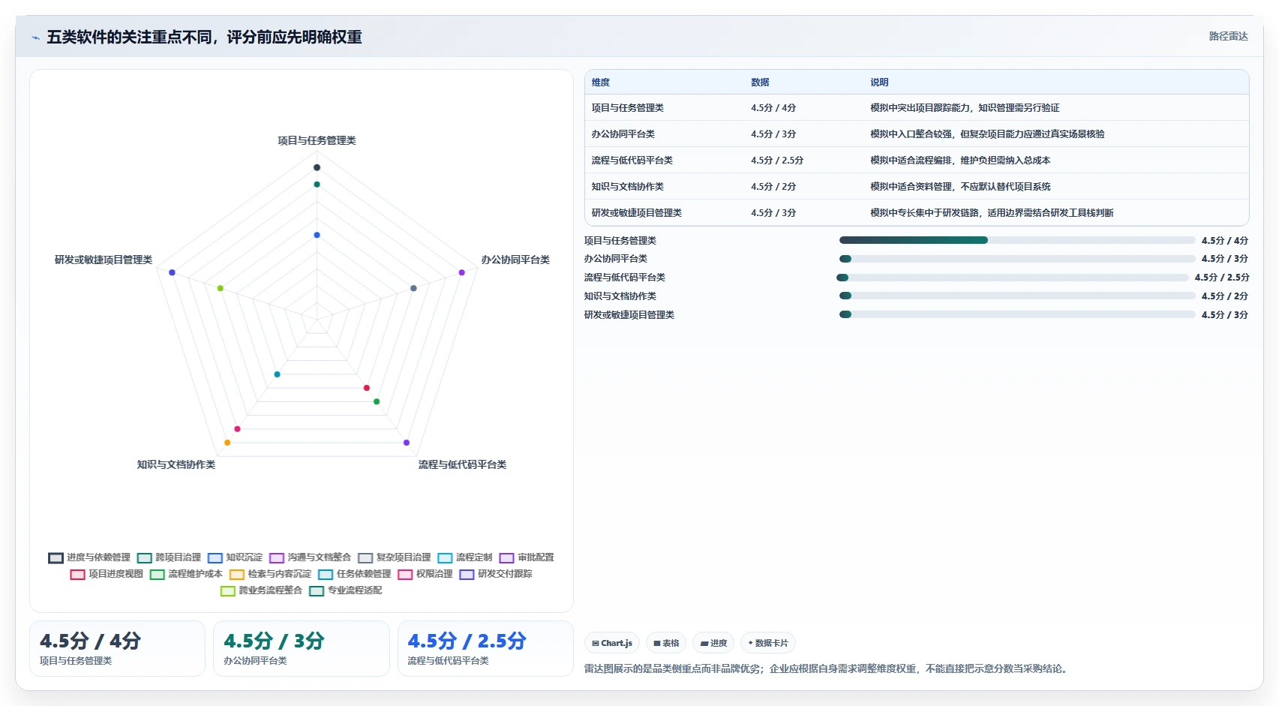Click radar axis label 研发或敏捷项目管理类
Image resolution: width=1279 pixels, height=706 pixels.
pyautogui.click(x=104, y=260)
